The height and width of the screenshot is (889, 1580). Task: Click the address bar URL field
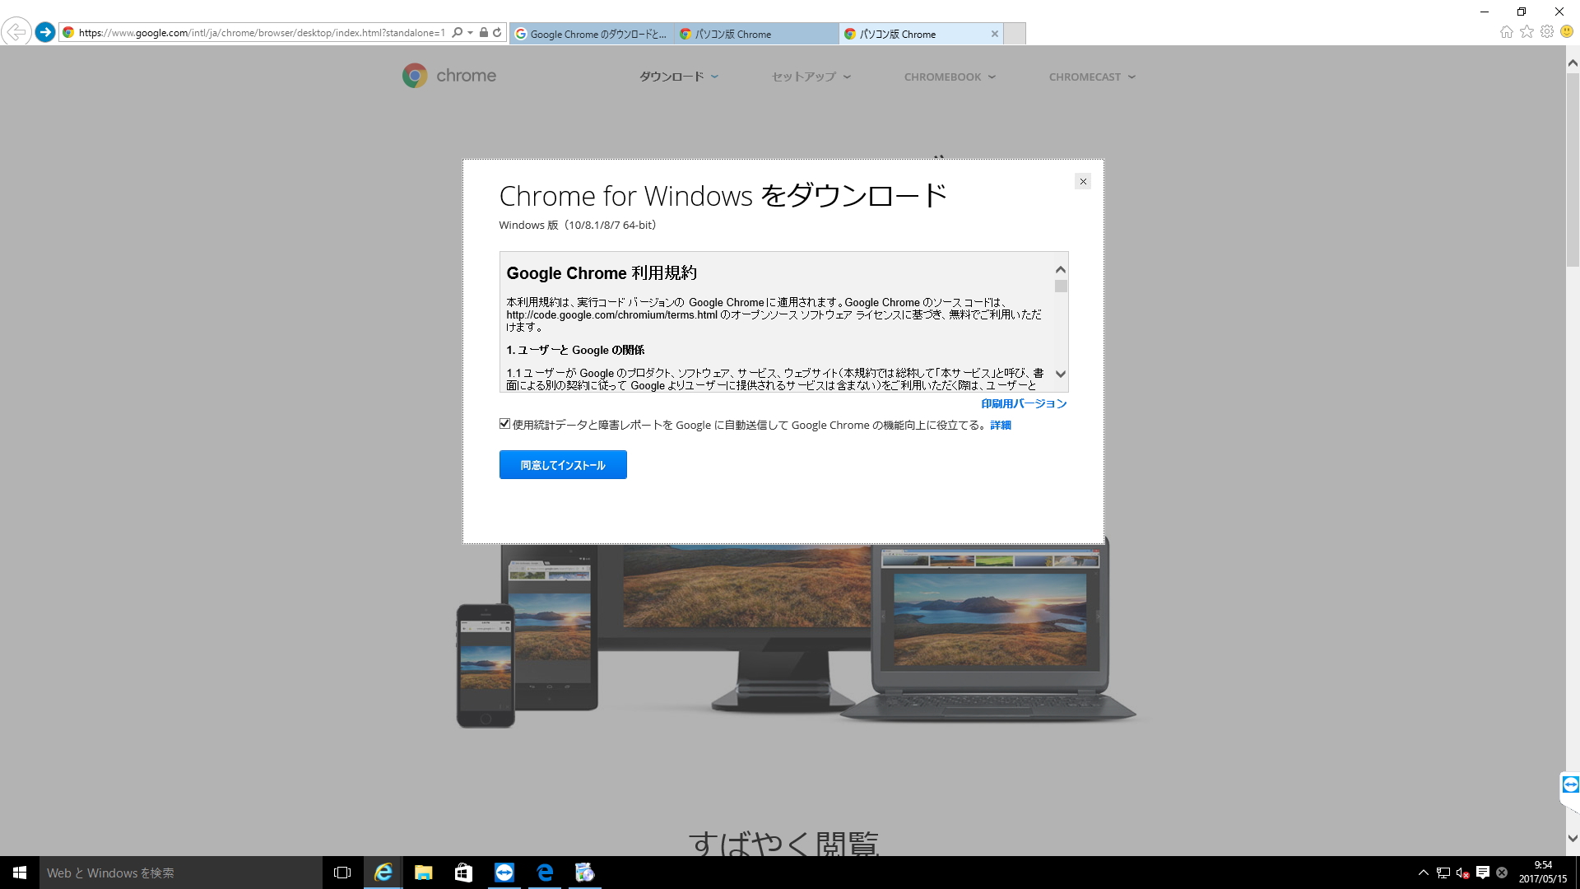[262, 33]
